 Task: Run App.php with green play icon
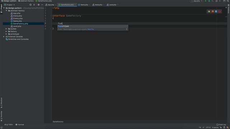[206, 1]
